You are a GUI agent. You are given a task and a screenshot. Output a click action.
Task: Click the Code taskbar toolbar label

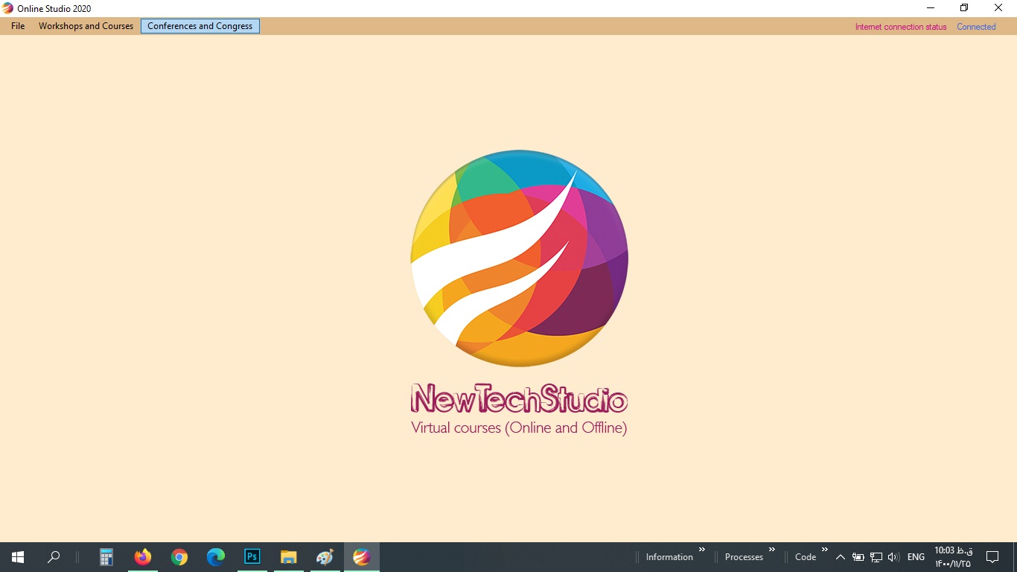(806, 557)
